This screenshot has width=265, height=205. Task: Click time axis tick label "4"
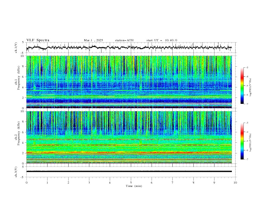[110, 183]
